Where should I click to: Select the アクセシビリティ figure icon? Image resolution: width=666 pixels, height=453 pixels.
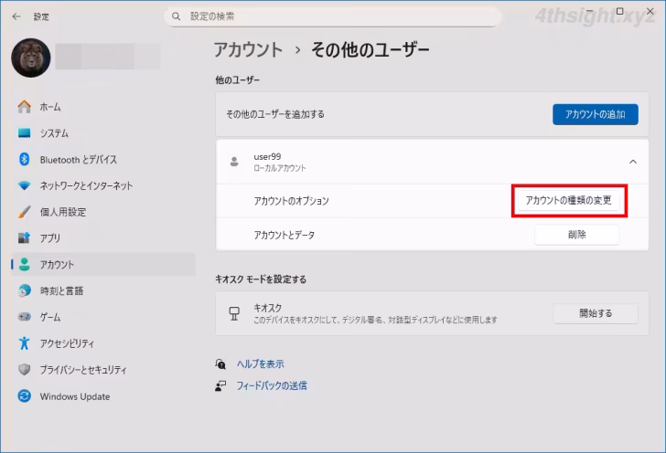tap(25, 343)
